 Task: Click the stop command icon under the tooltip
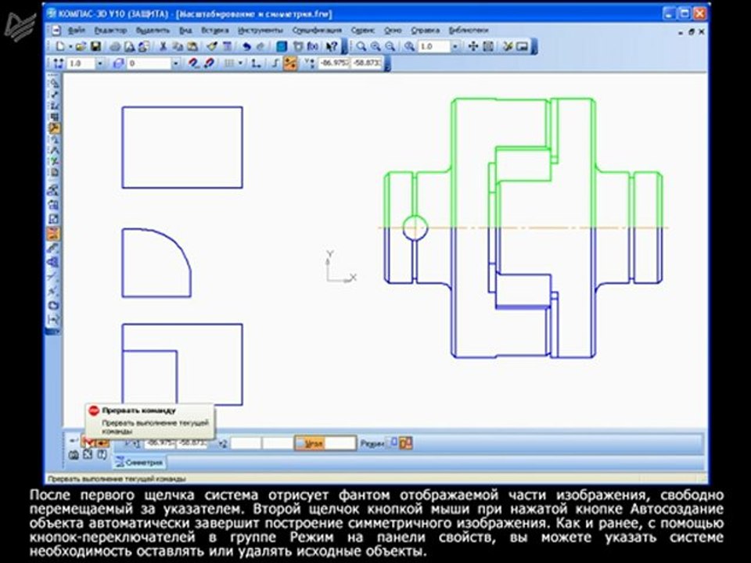(x=88, y=442)
